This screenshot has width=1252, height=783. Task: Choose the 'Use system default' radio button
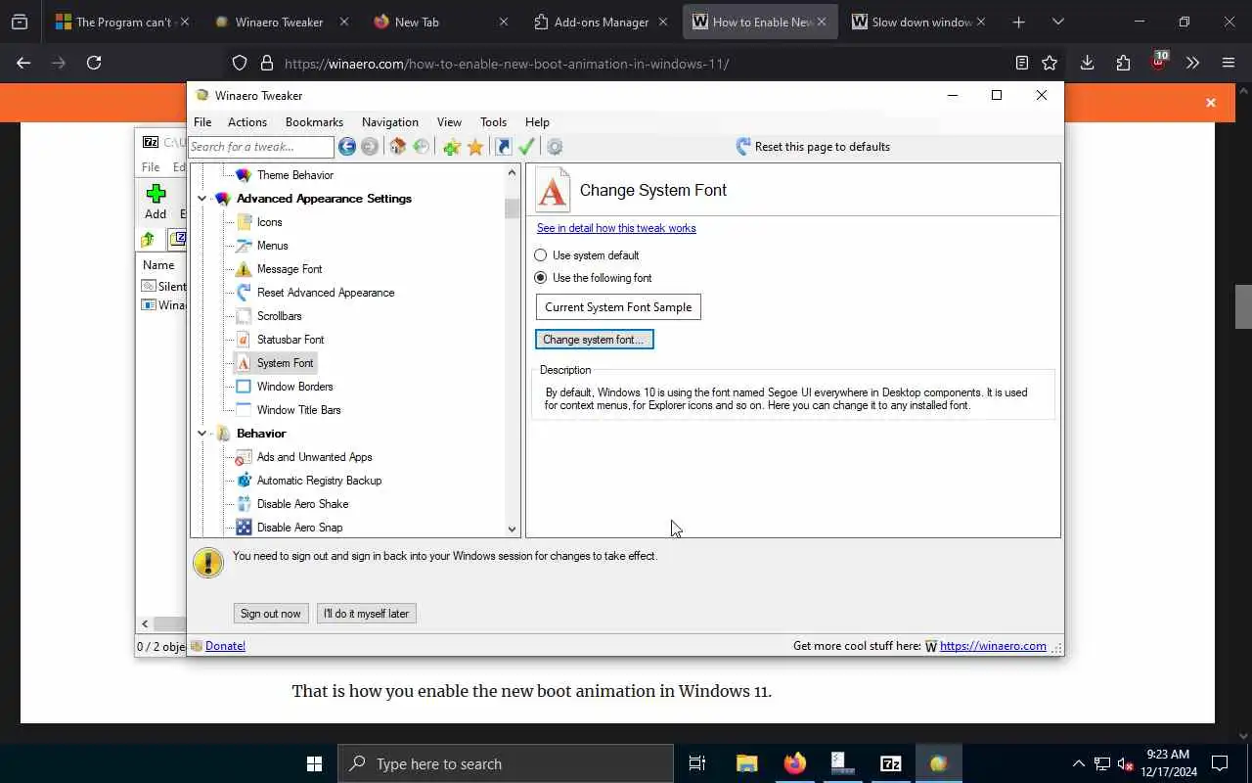pyautogui.click(x=541, y=255)
